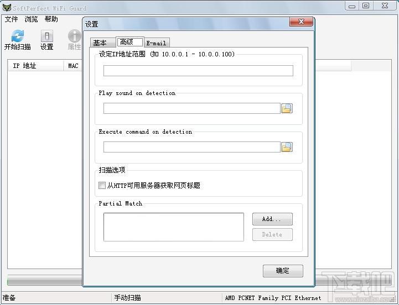Click the Properties info icon in toolbar
The height and width of the screenshot is (305, 399).
pos(74,36)
